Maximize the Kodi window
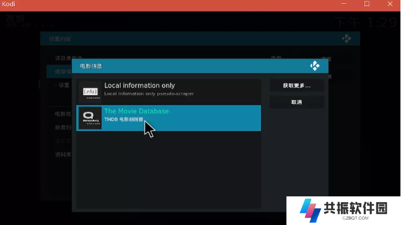The image size is (401, 225). pyautogui.click(x=367, y=4)
